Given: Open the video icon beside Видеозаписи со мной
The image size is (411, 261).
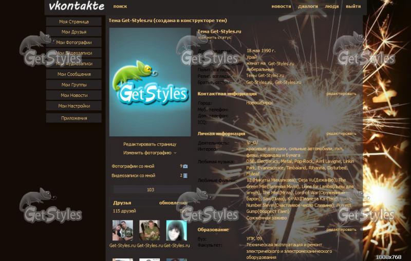Looking at the screenshot, I should 185,175.
